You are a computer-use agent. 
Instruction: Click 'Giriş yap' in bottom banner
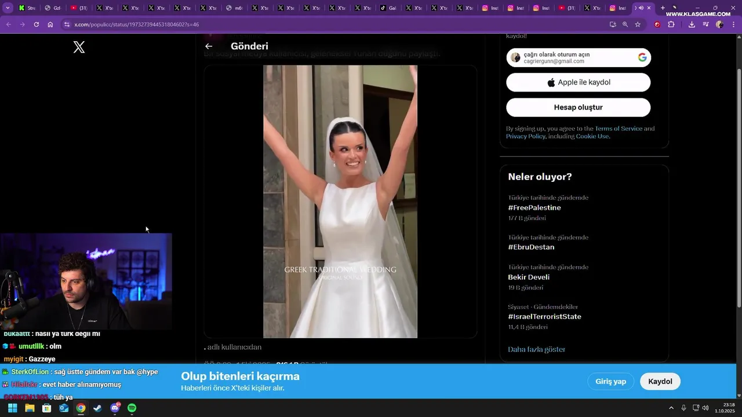point(611,381)
